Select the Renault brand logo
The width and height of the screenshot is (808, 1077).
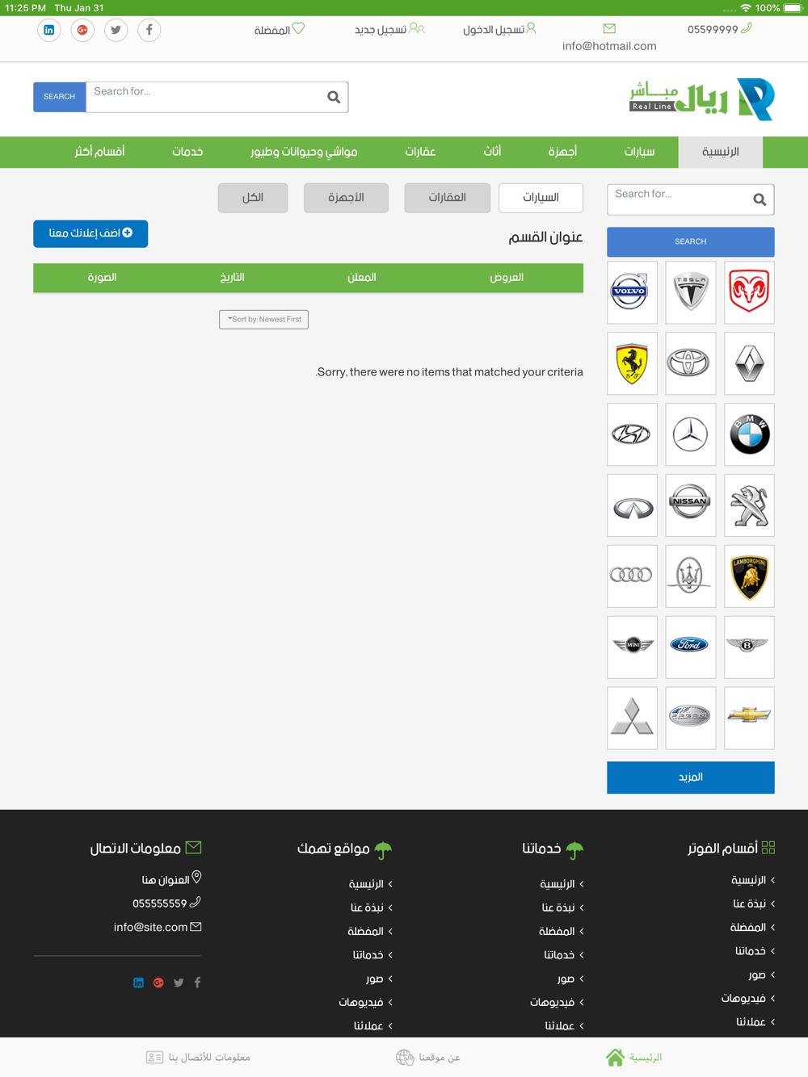click(749, 363)
